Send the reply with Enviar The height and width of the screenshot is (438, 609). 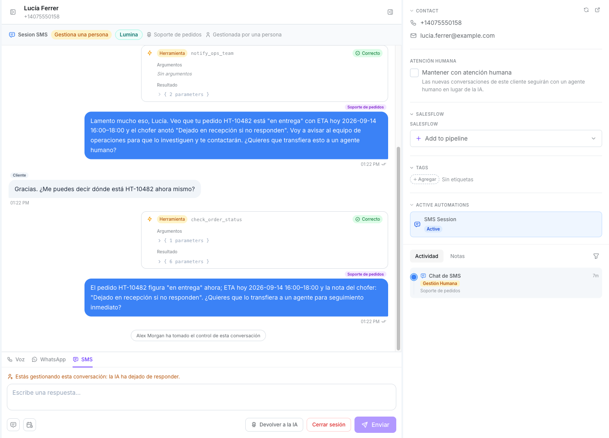pyautogui.click(x=375, y=425)
